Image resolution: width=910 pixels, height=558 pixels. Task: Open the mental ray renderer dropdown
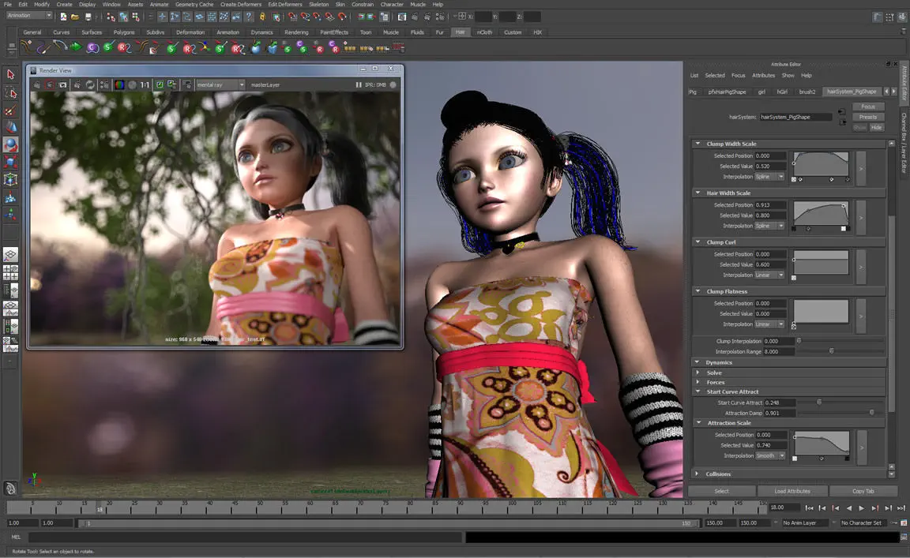tap(241, 84)
